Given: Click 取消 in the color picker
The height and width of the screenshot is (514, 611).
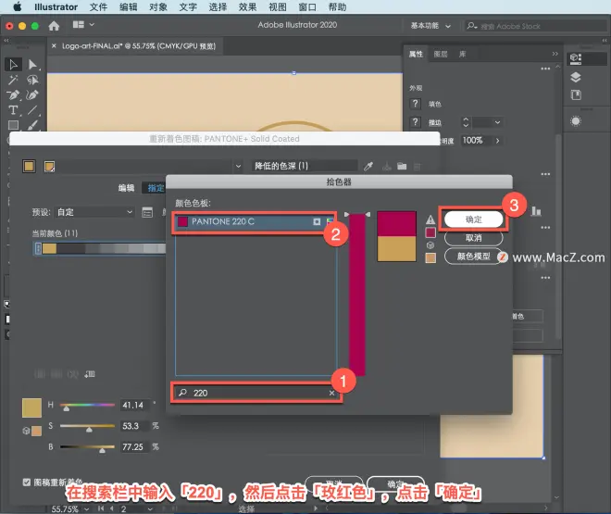Looking at the screenshot, I should pyautogui.click(x=473, y=238).
